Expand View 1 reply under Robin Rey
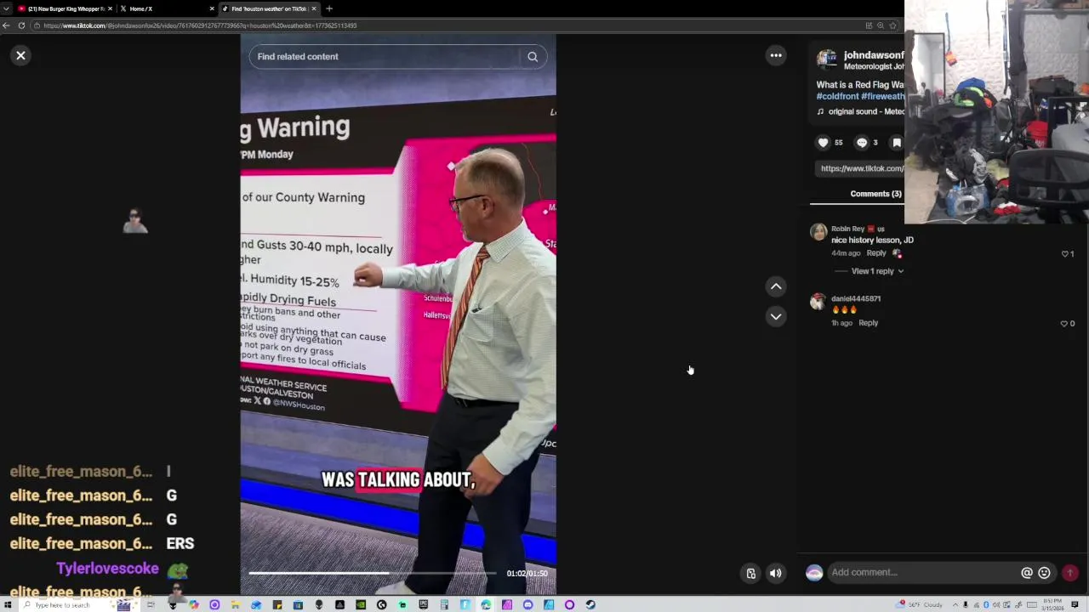Image resolution: width=1089 pixels, height=612 pixels. pyautogui.click(x=876, y=271)
